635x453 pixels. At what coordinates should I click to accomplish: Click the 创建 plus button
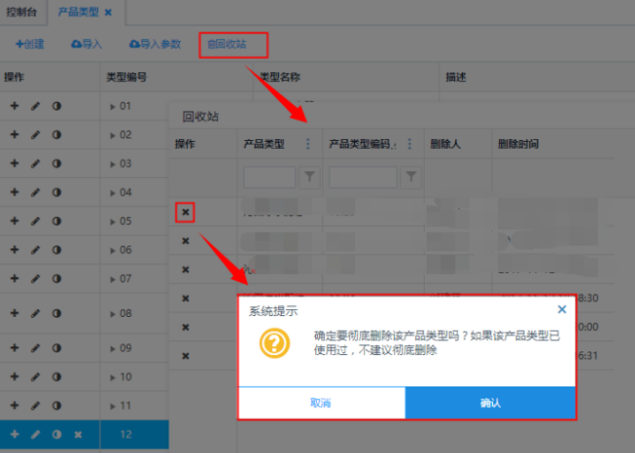(30, 44)
